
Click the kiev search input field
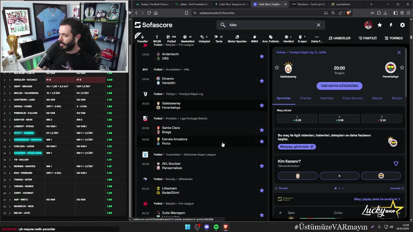(271, 25)
